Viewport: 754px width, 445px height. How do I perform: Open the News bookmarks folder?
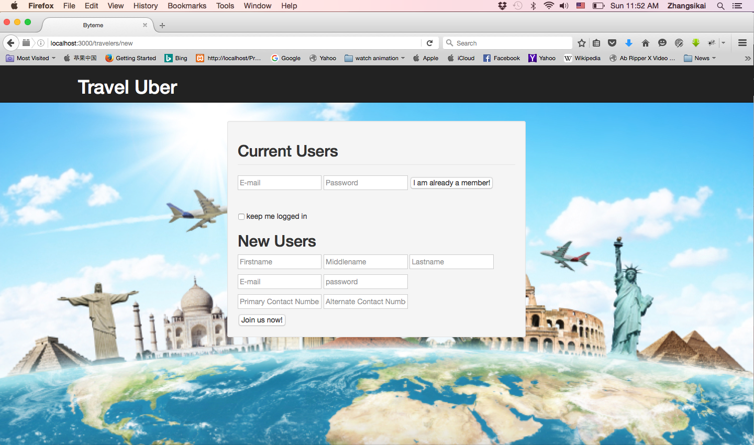700,58
